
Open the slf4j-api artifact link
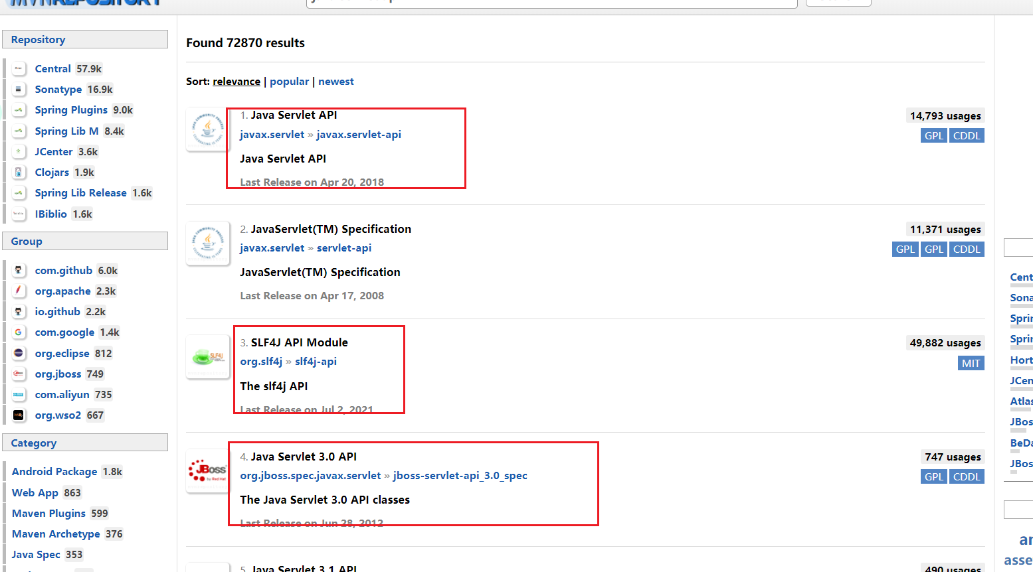point(316,362)
